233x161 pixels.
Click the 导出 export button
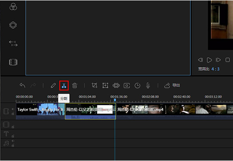(x=172, y=85)
